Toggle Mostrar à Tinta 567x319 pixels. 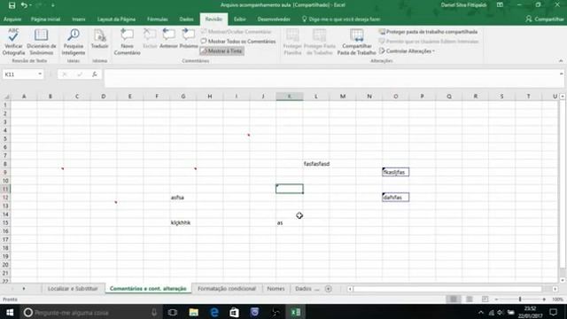coord(221,51)
